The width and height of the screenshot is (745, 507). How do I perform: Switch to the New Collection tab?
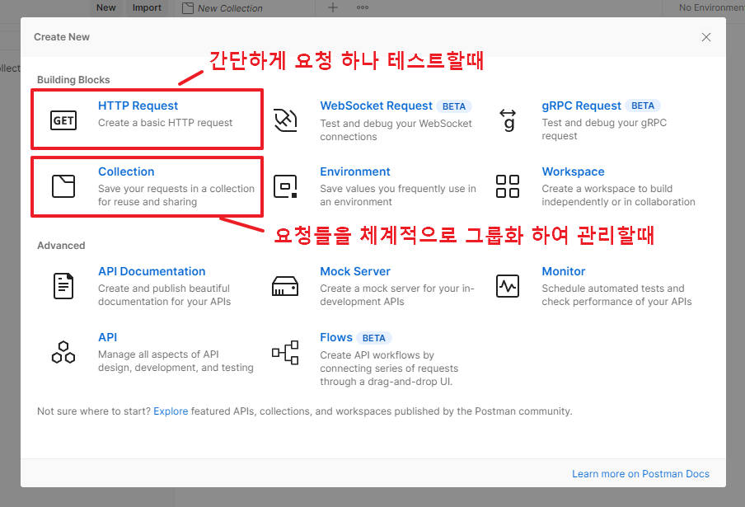[223, 8]
